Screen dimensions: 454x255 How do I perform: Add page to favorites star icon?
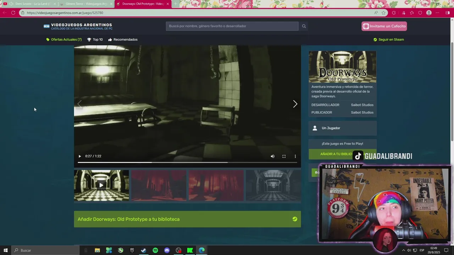[383, 13]
